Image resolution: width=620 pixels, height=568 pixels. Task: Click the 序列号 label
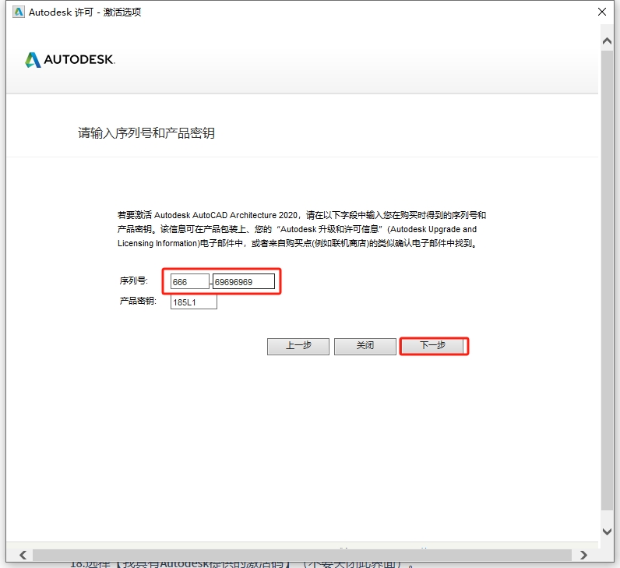coord(134,280)
